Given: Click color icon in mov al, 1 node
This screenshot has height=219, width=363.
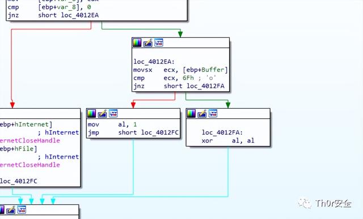Looking at the screenshot, I should [91, 113].
